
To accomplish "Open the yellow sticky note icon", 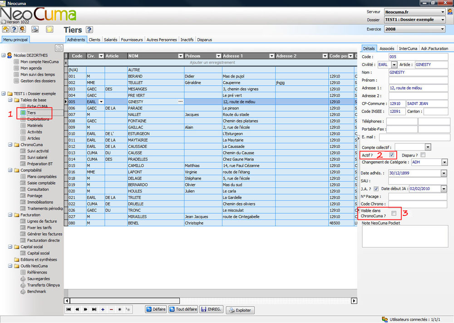I will tap(49, 29).
